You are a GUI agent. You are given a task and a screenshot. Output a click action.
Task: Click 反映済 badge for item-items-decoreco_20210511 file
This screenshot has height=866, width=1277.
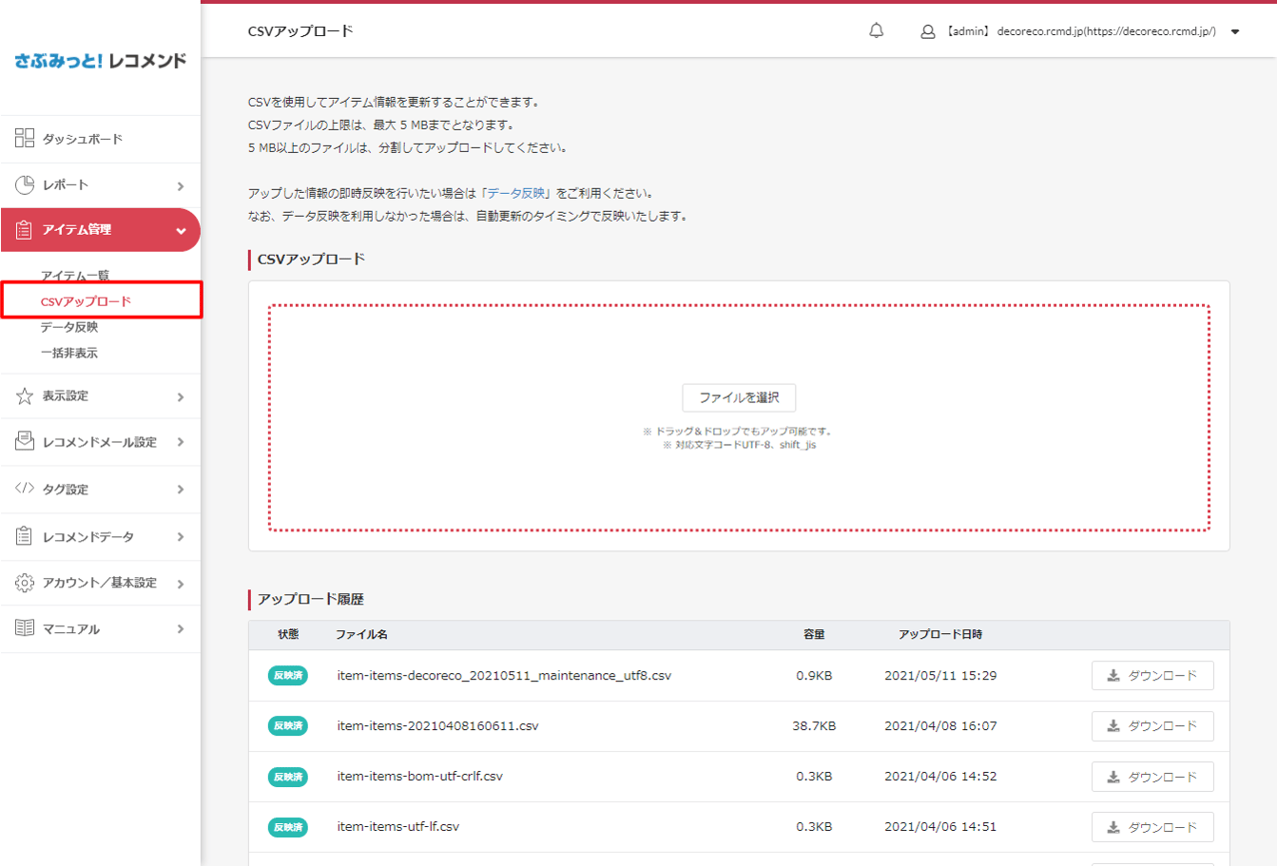[x=288, y=676]
